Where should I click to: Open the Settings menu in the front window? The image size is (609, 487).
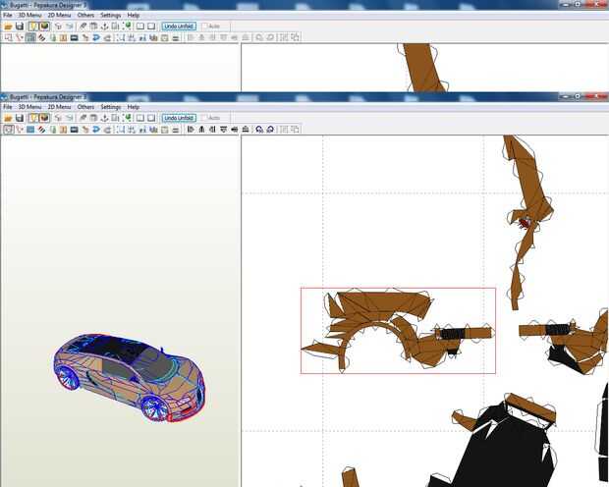click(111, 107)
